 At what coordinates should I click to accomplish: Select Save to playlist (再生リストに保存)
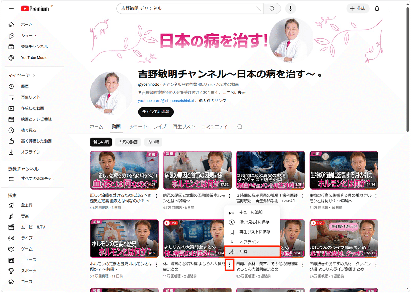click(252, 232)
